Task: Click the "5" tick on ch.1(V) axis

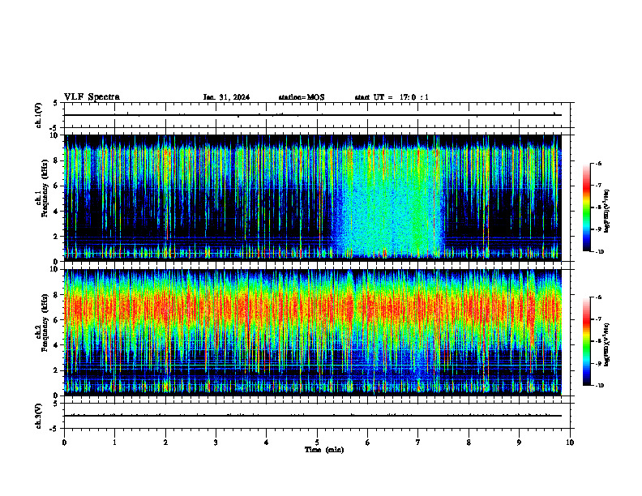Action: (x=56, y=103)
